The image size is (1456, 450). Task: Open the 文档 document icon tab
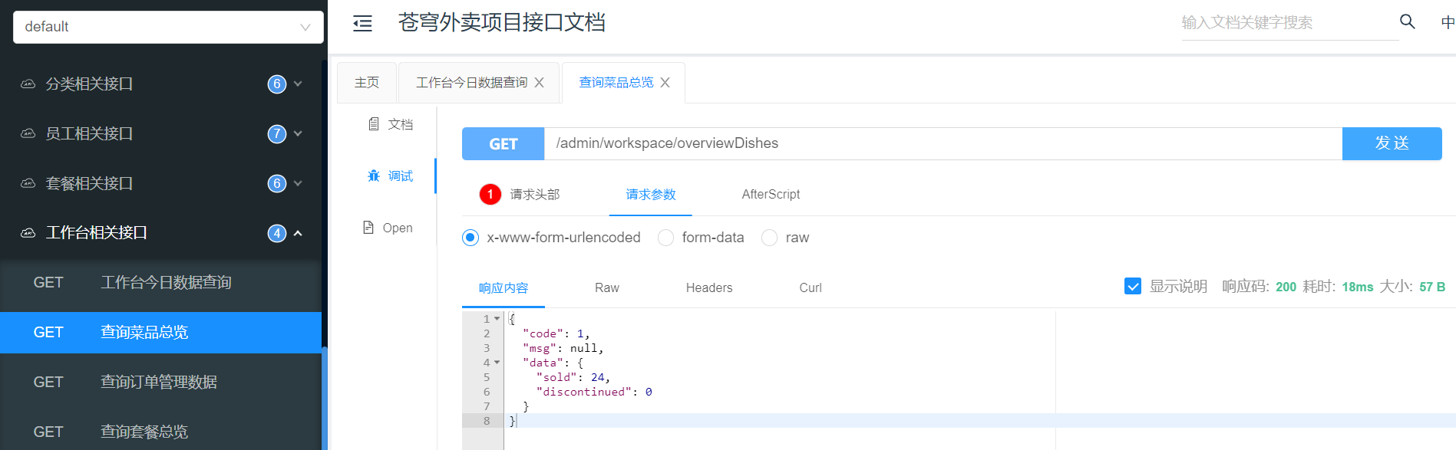[374, 124]
